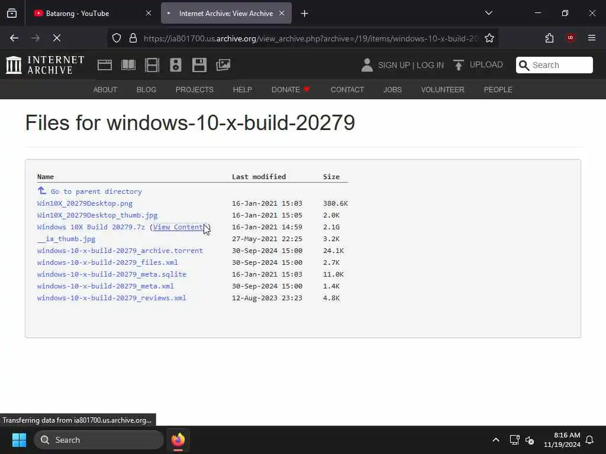Expand the list all tabs dropdown

coord(488,13)
